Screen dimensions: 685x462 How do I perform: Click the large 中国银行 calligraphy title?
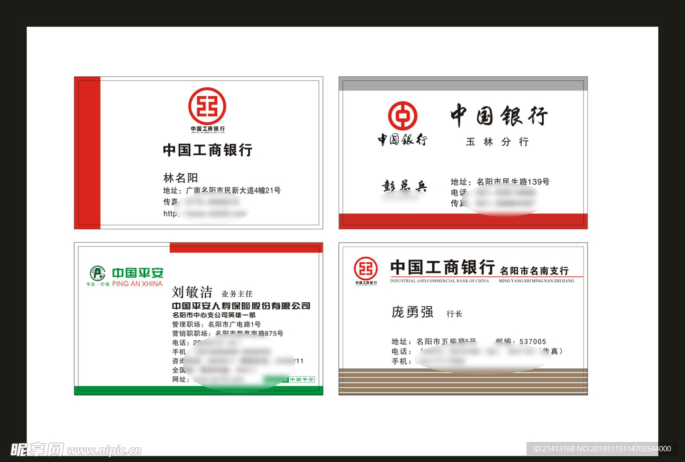pos(498,116)
